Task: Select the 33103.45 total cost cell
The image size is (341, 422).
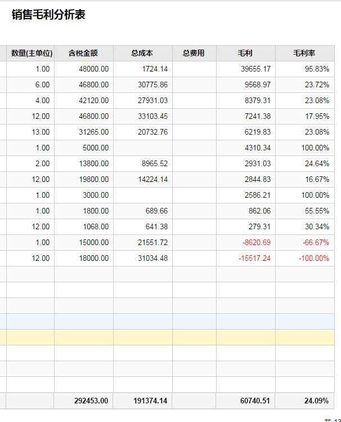Action: [143, 117]
